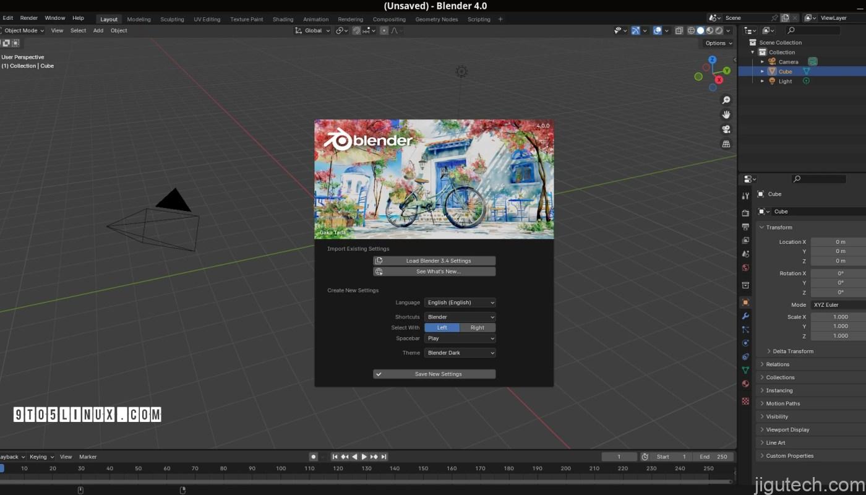The height and width of the screenshot is (495, 866).
Task: Open the Theme dropdown showing Blender Dark
Action: coord(460,353)
